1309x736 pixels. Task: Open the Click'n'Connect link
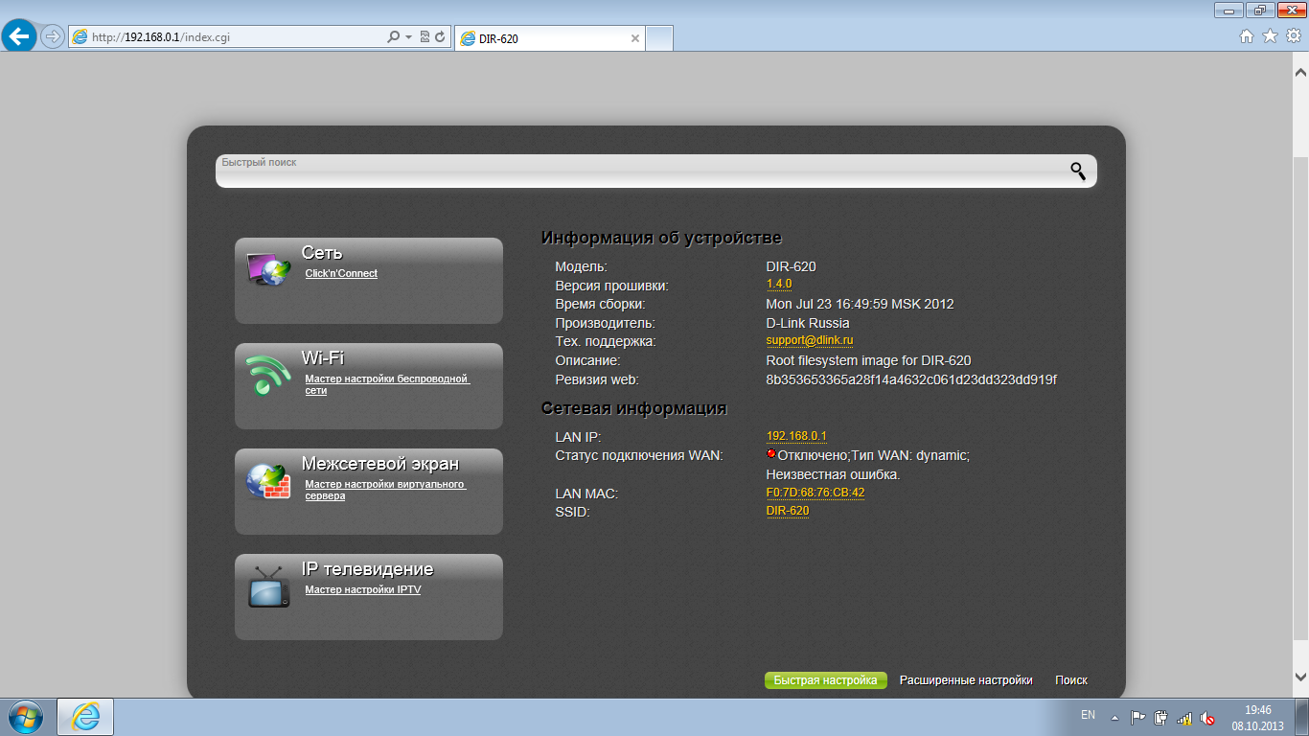pos(341,274)
